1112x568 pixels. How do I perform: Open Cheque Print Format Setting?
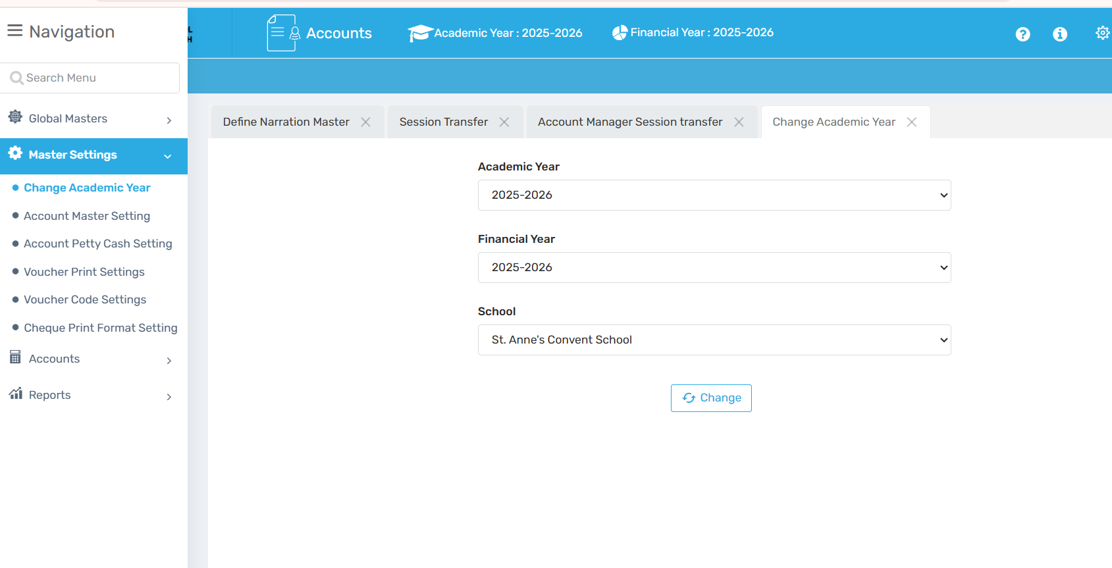pos(101,328)
